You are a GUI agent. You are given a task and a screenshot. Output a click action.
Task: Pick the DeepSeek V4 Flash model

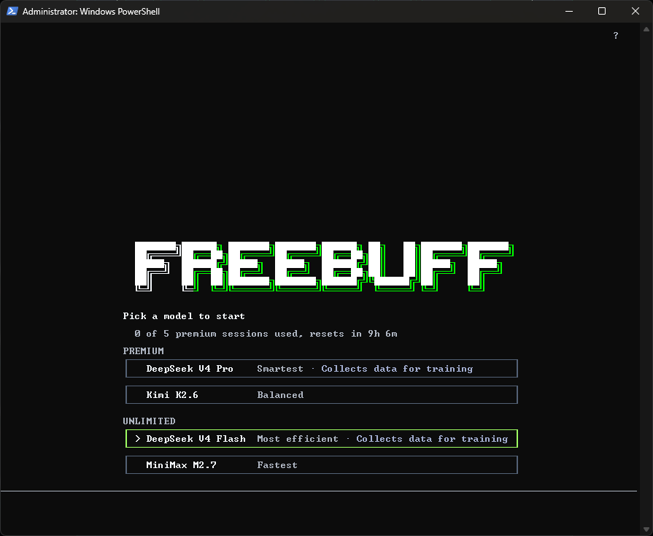click(x=322, y=438)
